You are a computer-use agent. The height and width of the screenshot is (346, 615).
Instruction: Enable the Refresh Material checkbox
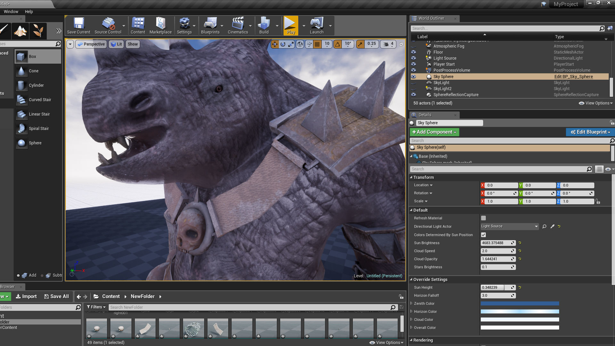[x=483, y=218]
